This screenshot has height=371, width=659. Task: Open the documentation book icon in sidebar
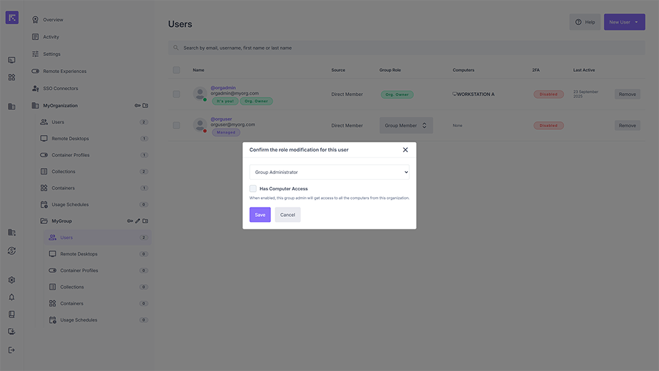point(11,314)
